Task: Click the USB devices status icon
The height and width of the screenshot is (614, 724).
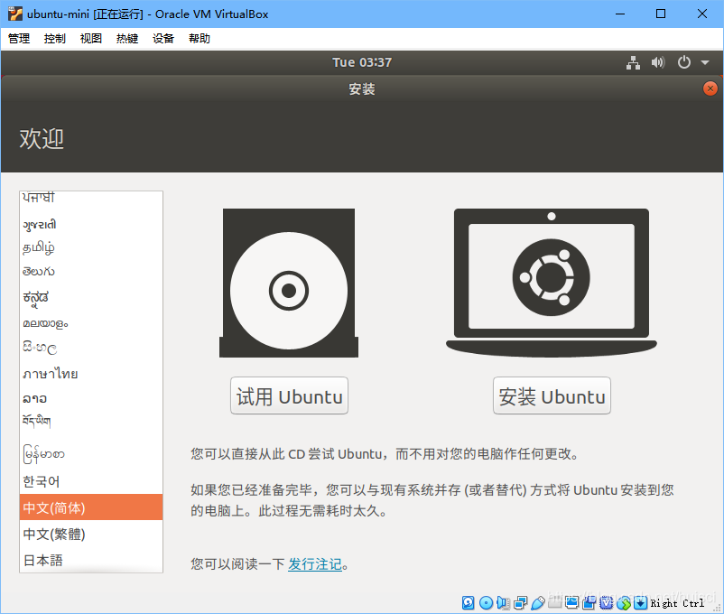Action: pos(537,602)
